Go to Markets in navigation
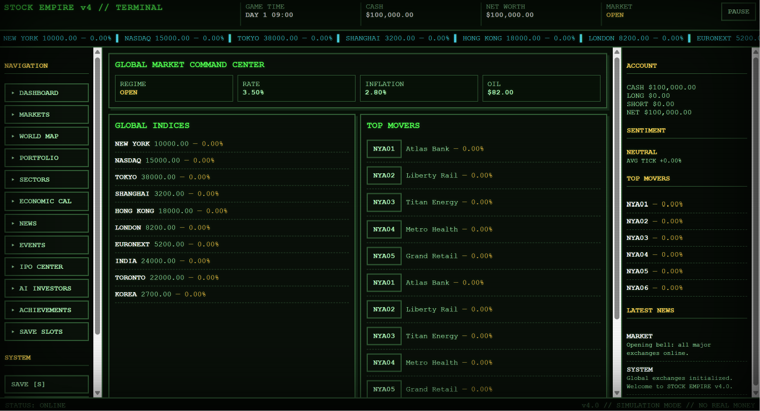Image resolution: width=760 pixels, height=411 pixels. coord(47,114)
